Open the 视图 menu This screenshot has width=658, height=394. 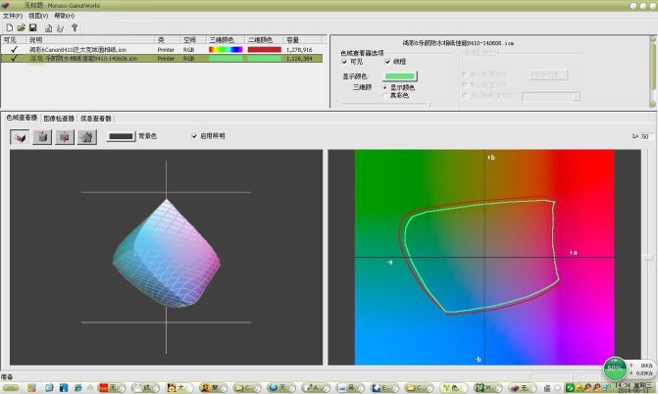coord(37,16)
